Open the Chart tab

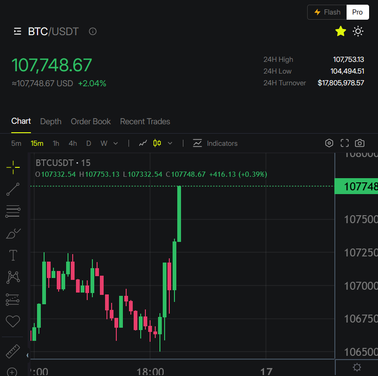21,121
